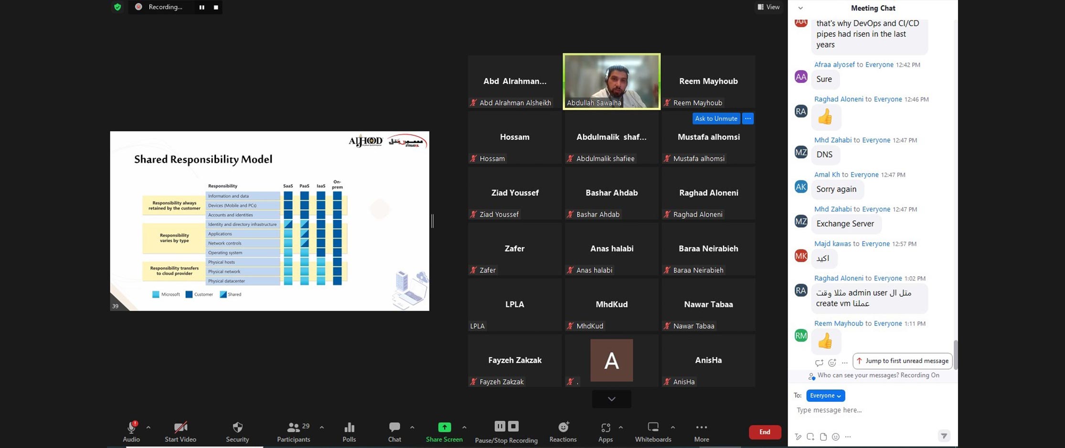The image size is (1065, 448).
Task: Open the Whiteboards icon
Action: point(652,427)
